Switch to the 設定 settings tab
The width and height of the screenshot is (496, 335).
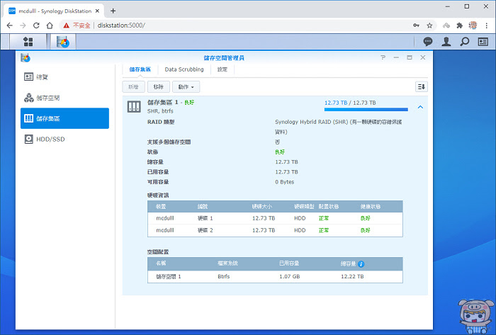222,69
